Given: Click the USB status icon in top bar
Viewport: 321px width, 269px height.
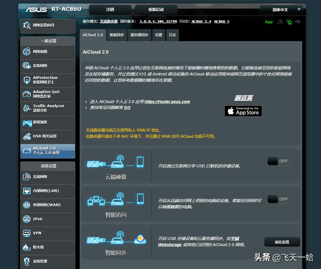Looking at the screenshot, I should (298, 21).
